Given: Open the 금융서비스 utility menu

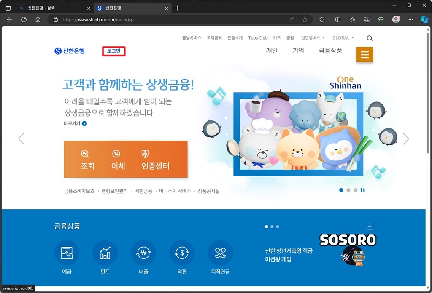Looking at the screenshot, I should [192, 38].
